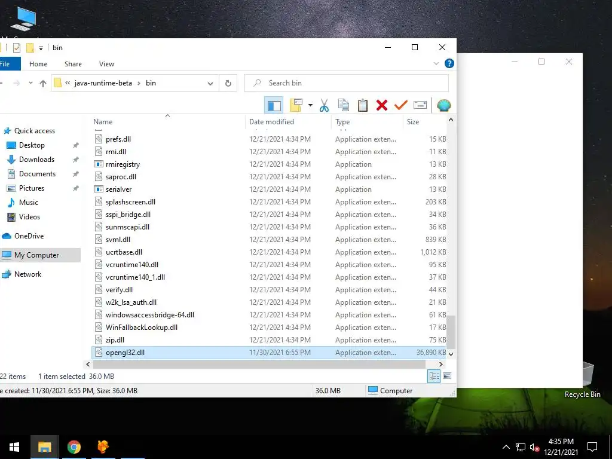Show hidden system tray icons
The image size is (612, 459).
click(x=506, y=447)
